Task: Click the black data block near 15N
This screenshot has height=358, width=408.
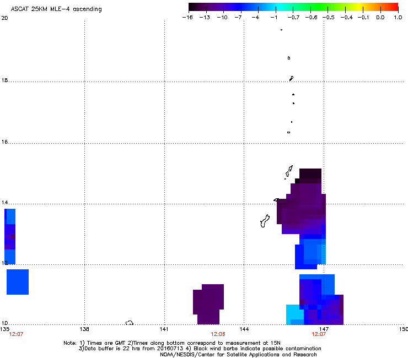Action: coord(310,173)
